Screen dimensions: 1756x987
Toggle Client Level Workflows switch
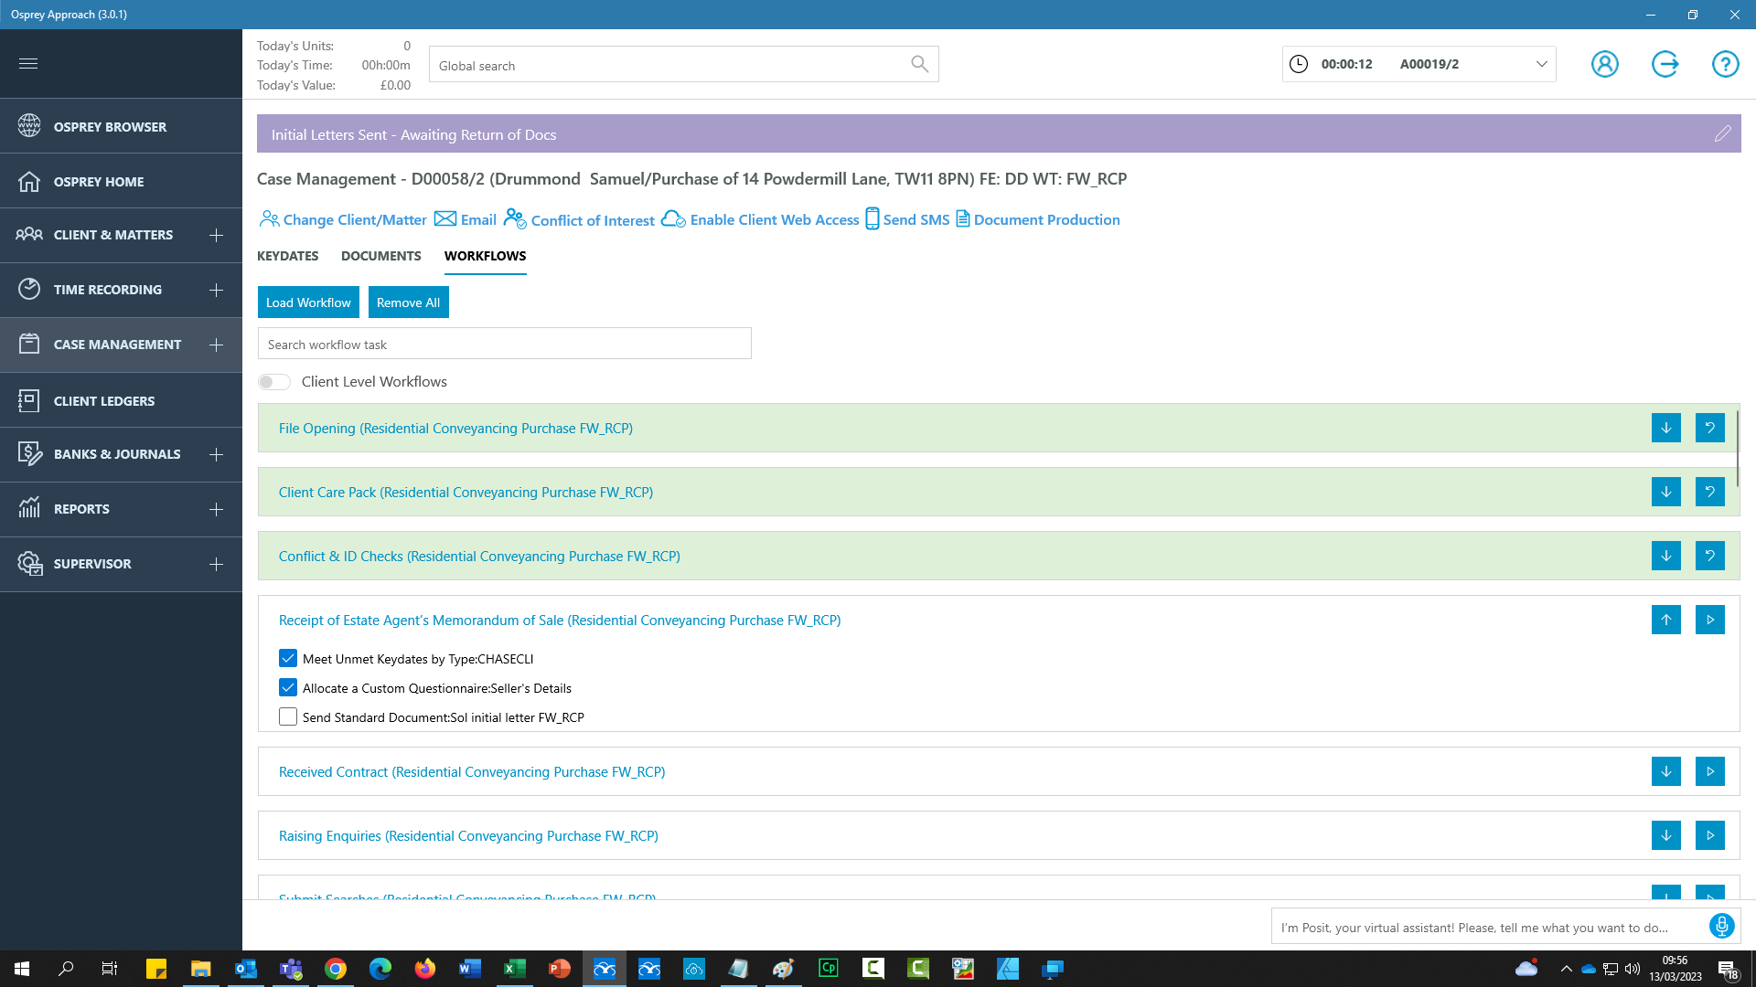point(273,382)
